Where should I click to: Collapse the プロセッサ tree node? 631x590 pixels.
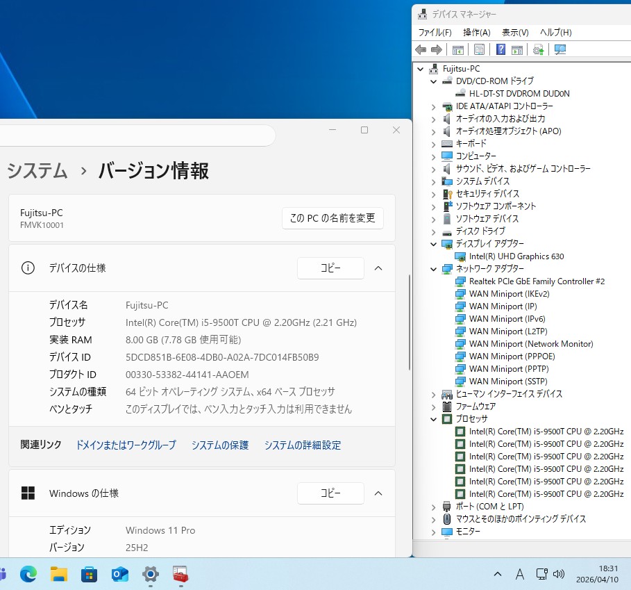tap(434, 419)
